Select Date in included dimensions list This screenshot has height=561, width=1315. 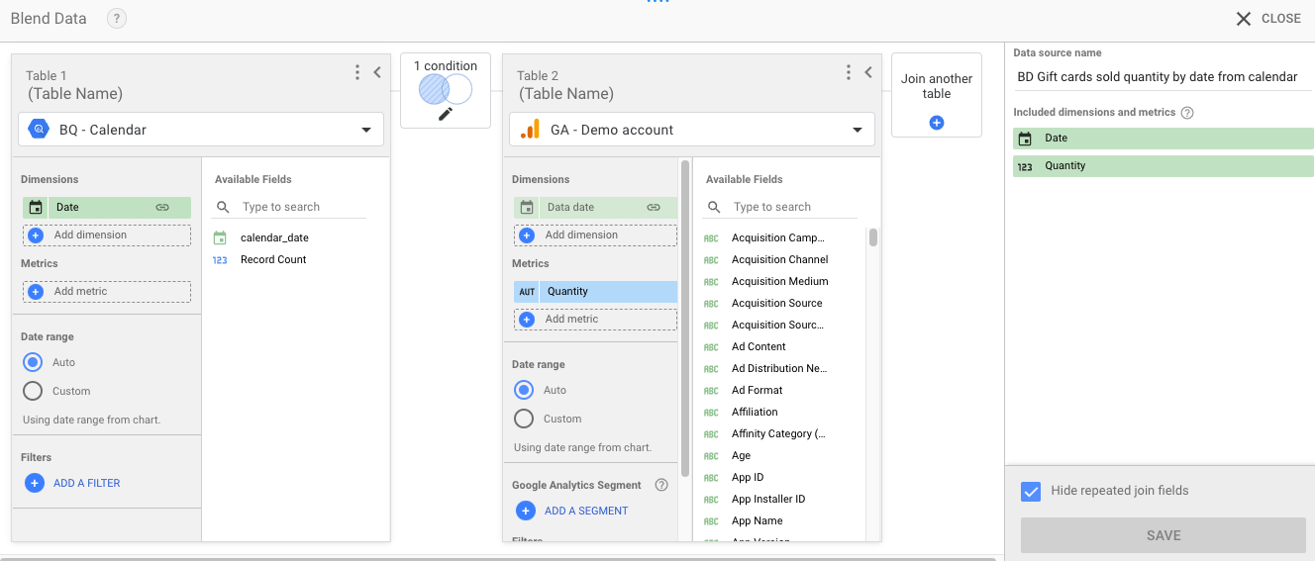[x=1163, y=139]
